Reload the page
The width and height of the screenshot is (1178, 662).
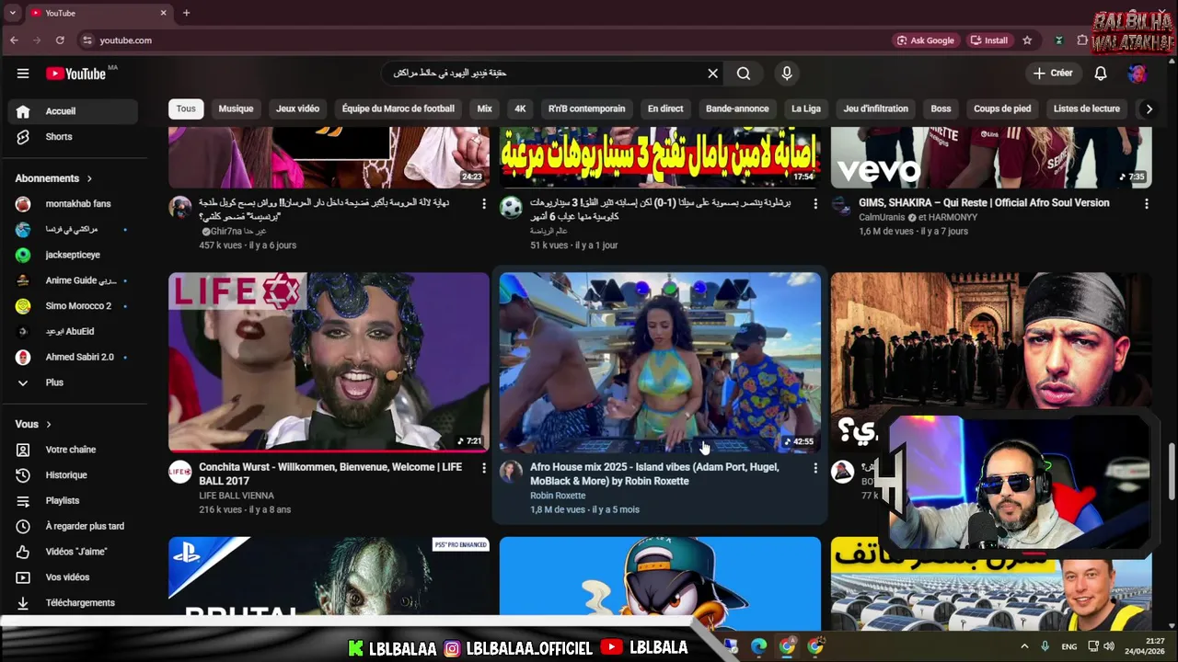(x=60, y=40)
